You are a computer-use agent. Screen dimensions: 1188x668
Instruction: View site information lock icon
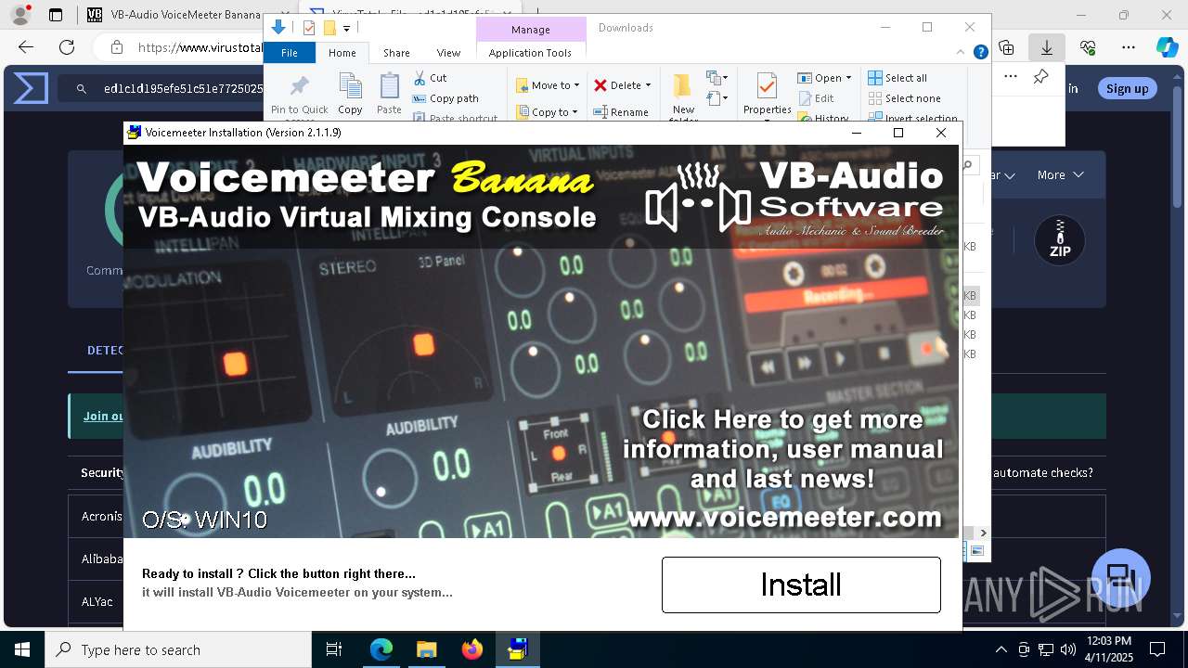tap(117, 47)
